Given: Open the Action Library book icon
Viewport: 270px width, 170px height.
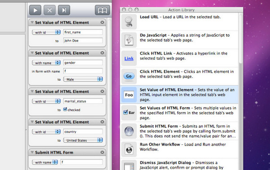Looking at the screenshot, I should click(103, 10).
